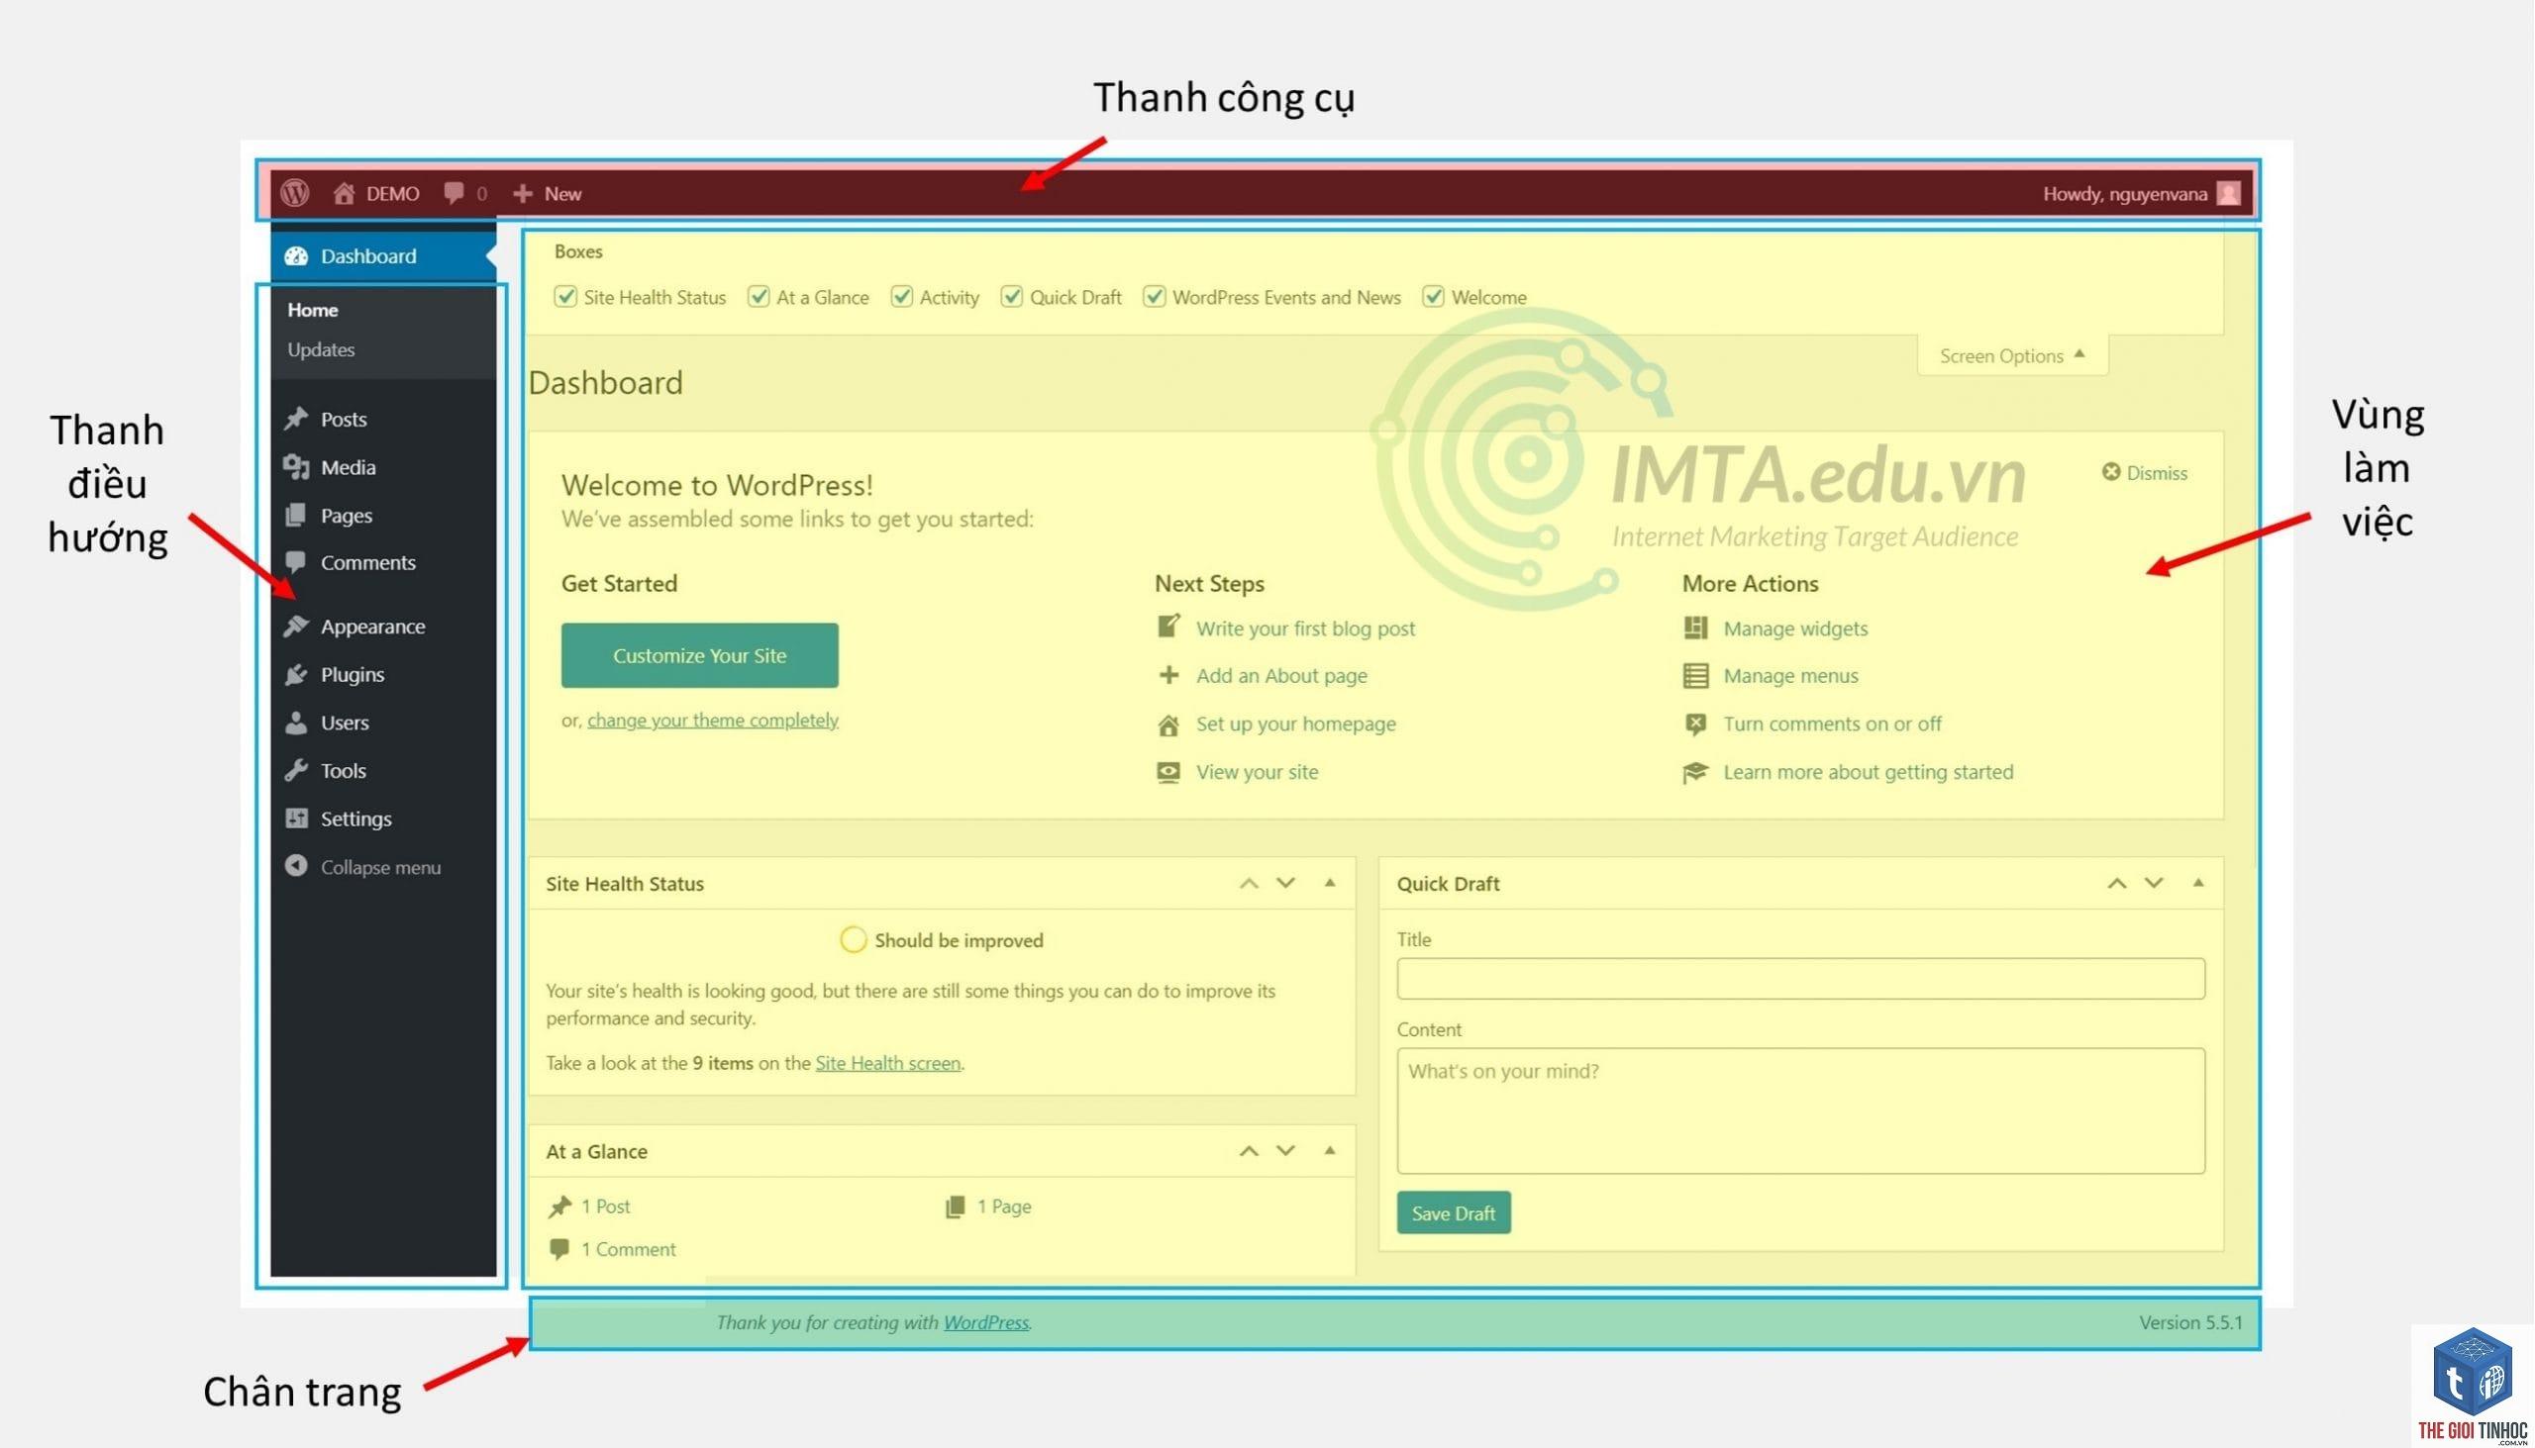
Task: Click Customize Your Site button
Action: tap(700, 655)
